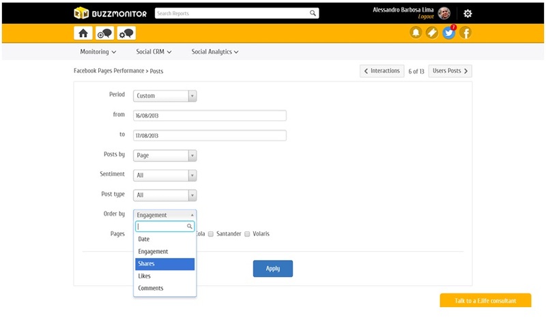This screenshot has width=546, height=318.
Task: Go to Users Posts next report
Action: tap(450, 71)
